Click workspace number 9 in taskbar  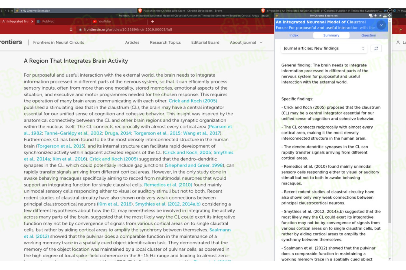pyautogui.click(x=12, y=11)
